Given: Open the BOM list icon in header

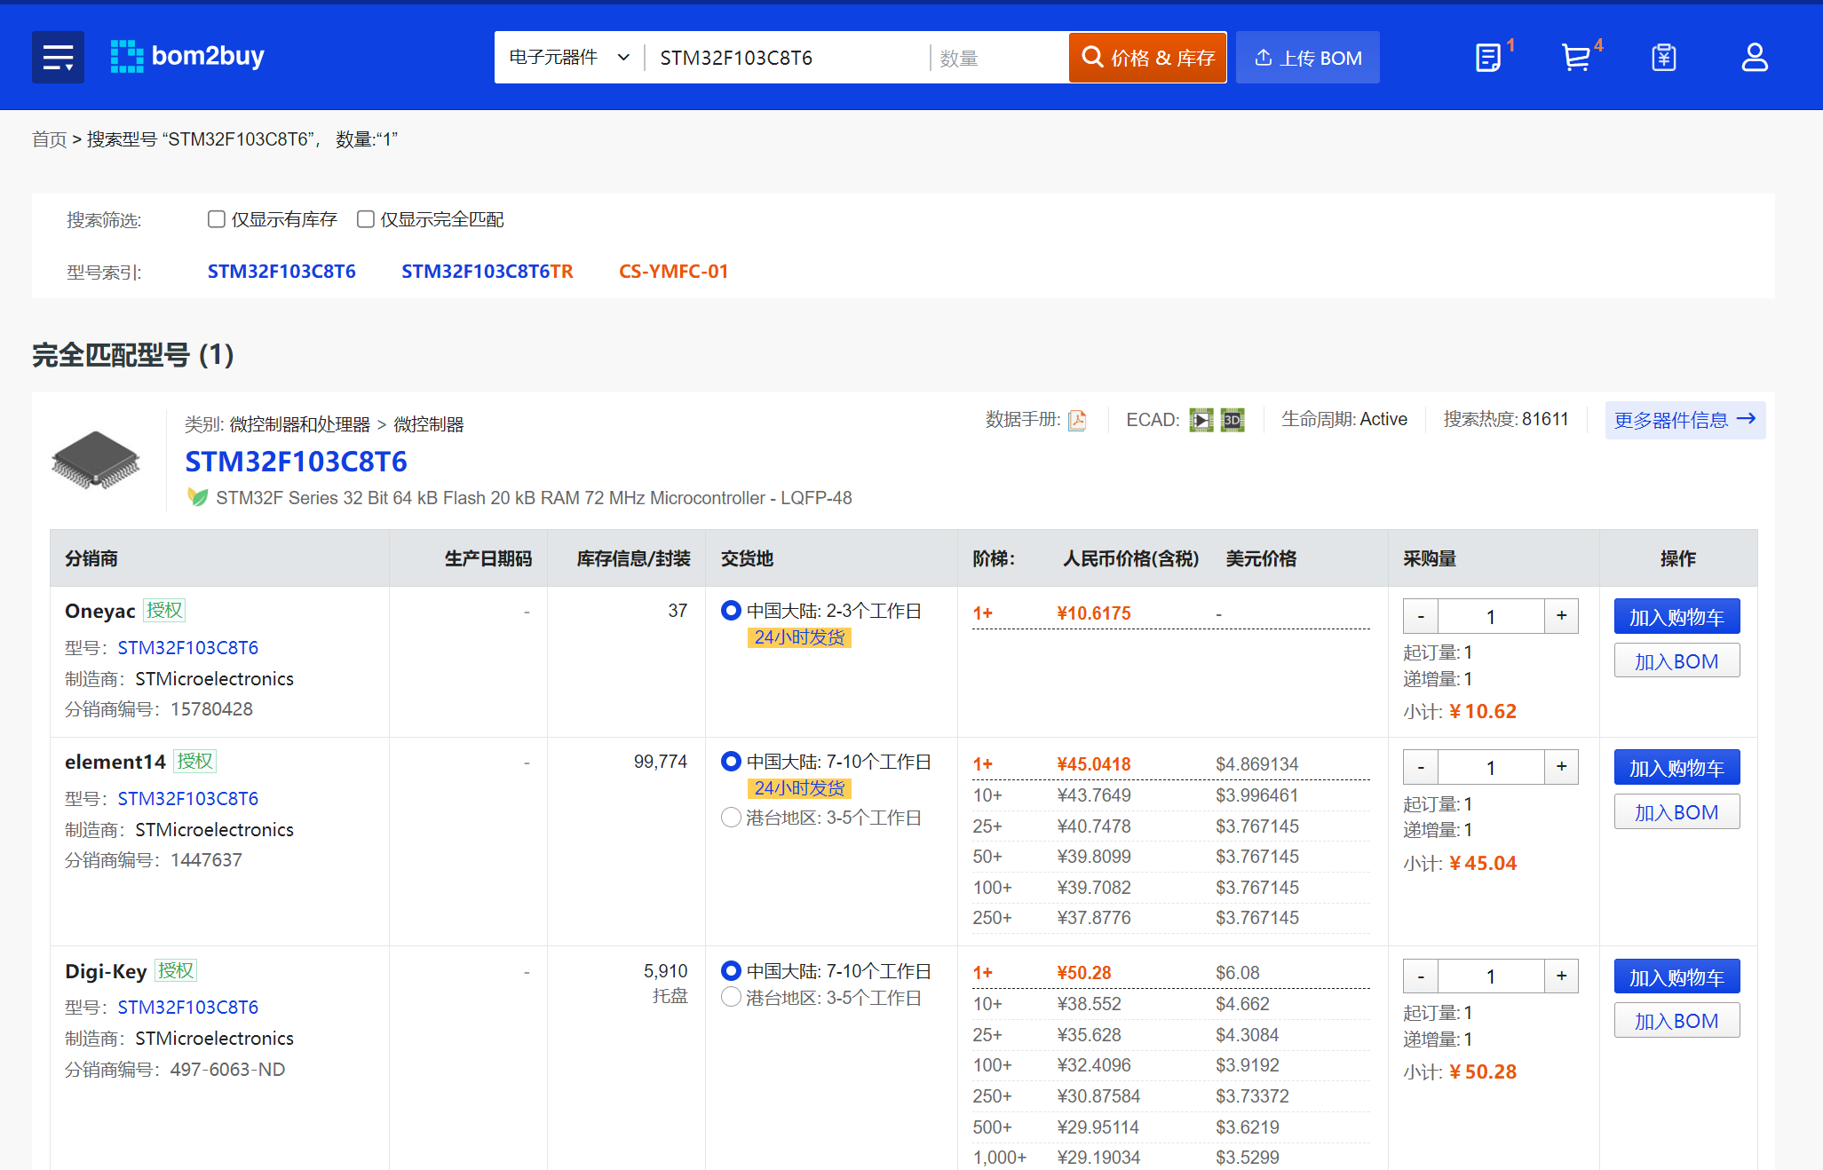Looking at the screenshot, I should (1488, 58).
